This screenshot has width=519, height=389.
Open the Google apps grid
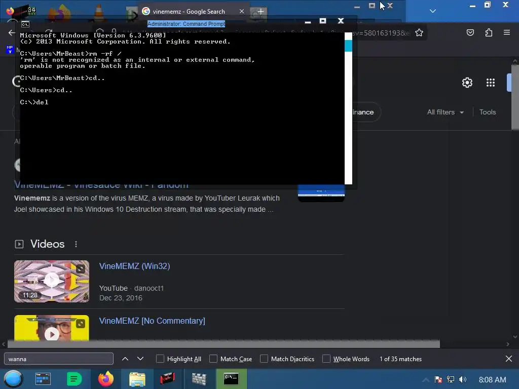click(x=491, y=83)
